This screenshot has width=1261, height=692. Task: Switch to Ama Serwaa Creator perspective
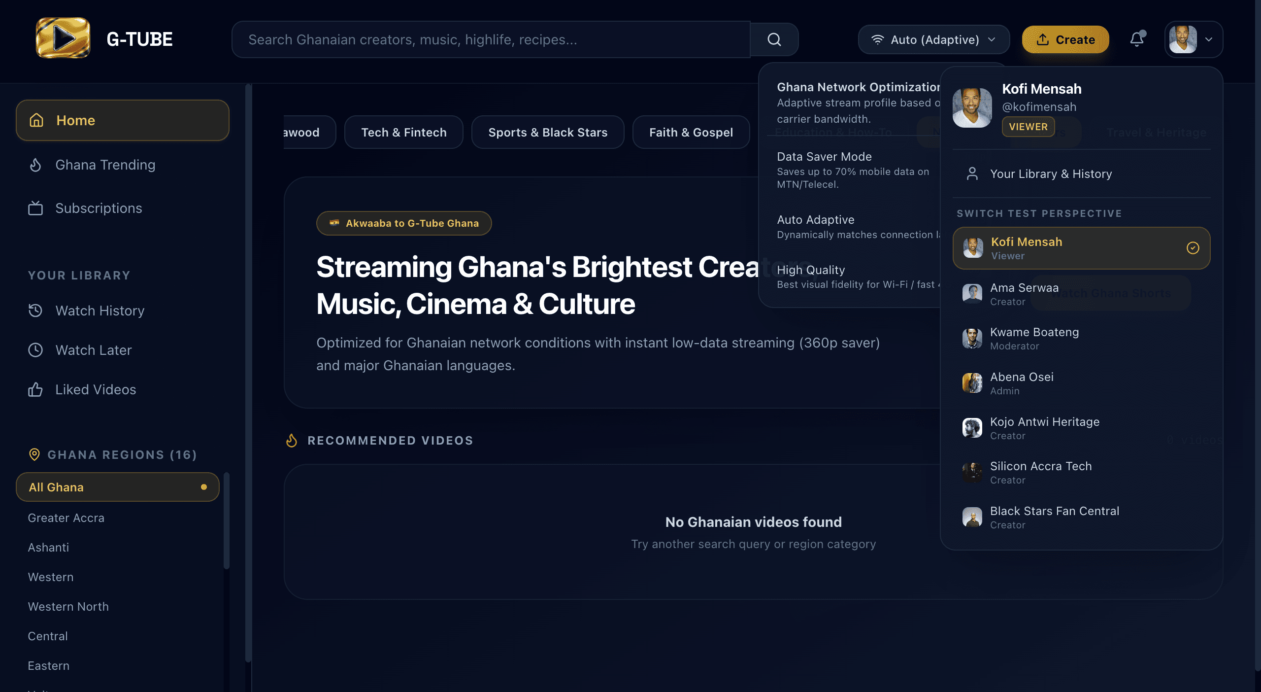[1082, 294]
